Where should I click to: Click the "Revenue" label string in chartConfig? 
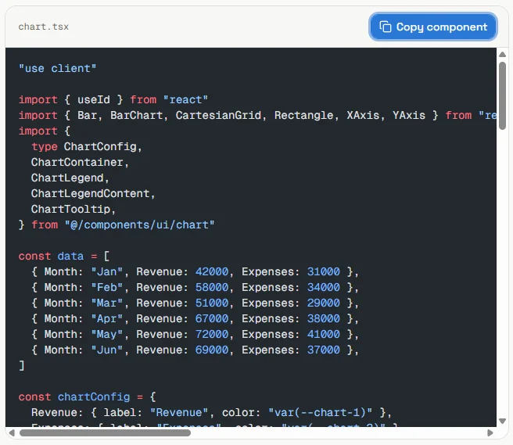coord(179,413)
